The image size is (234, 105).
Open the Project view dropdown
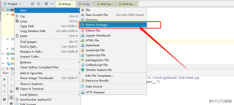(12, 4)
